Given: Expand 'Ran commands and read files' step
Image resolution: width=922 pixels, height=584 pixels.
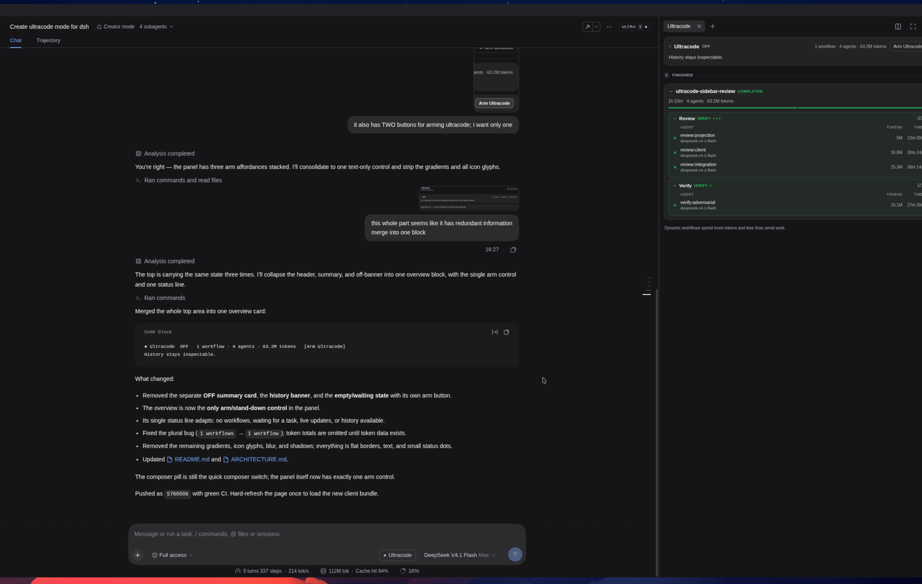Looking at the screenshot, I should pyautogui.click(x=179, y=180).
